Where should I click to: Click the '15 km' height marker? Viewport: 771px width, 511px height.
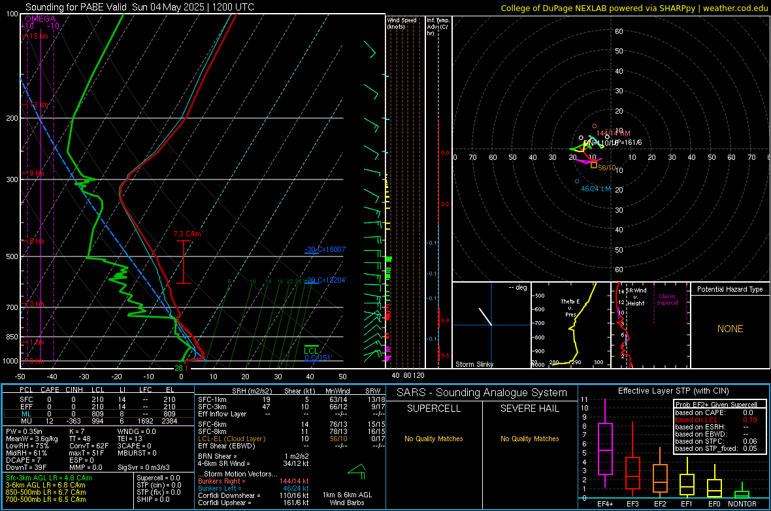coord(39,36)
